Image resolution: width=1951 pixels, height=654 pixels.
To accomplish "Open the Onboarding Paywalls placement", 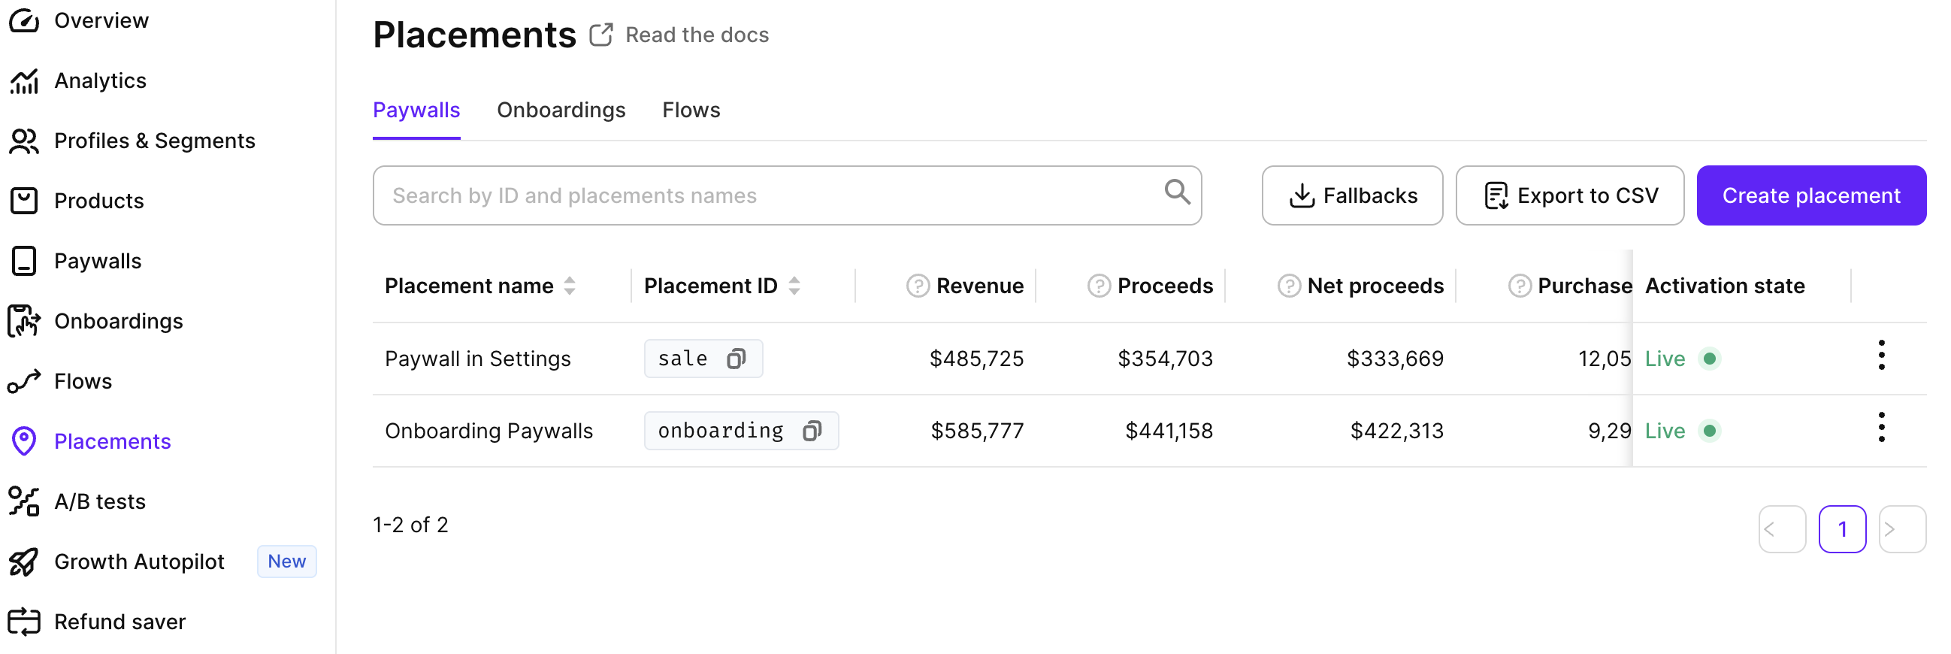I will point(489,431).
